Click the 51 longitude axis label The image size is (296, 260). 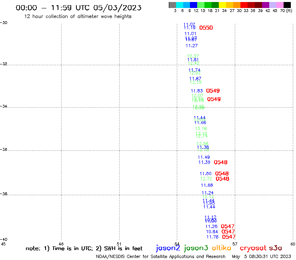pyautogui.click(x=119, y=244)
